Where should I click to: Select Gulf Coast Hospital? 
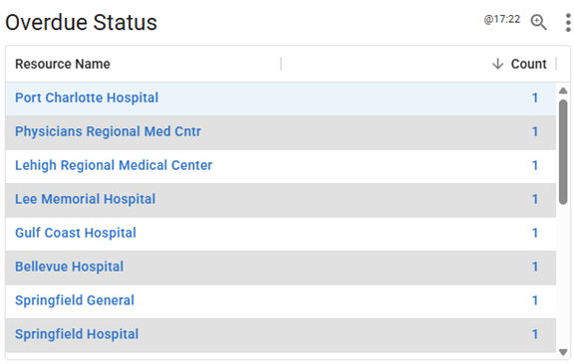point(76,233)
